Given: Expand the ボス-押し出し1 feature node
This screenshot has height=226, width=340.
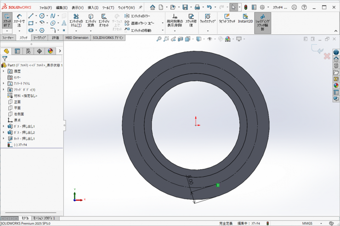Looking at the screenshot, I should click(4, 126).
